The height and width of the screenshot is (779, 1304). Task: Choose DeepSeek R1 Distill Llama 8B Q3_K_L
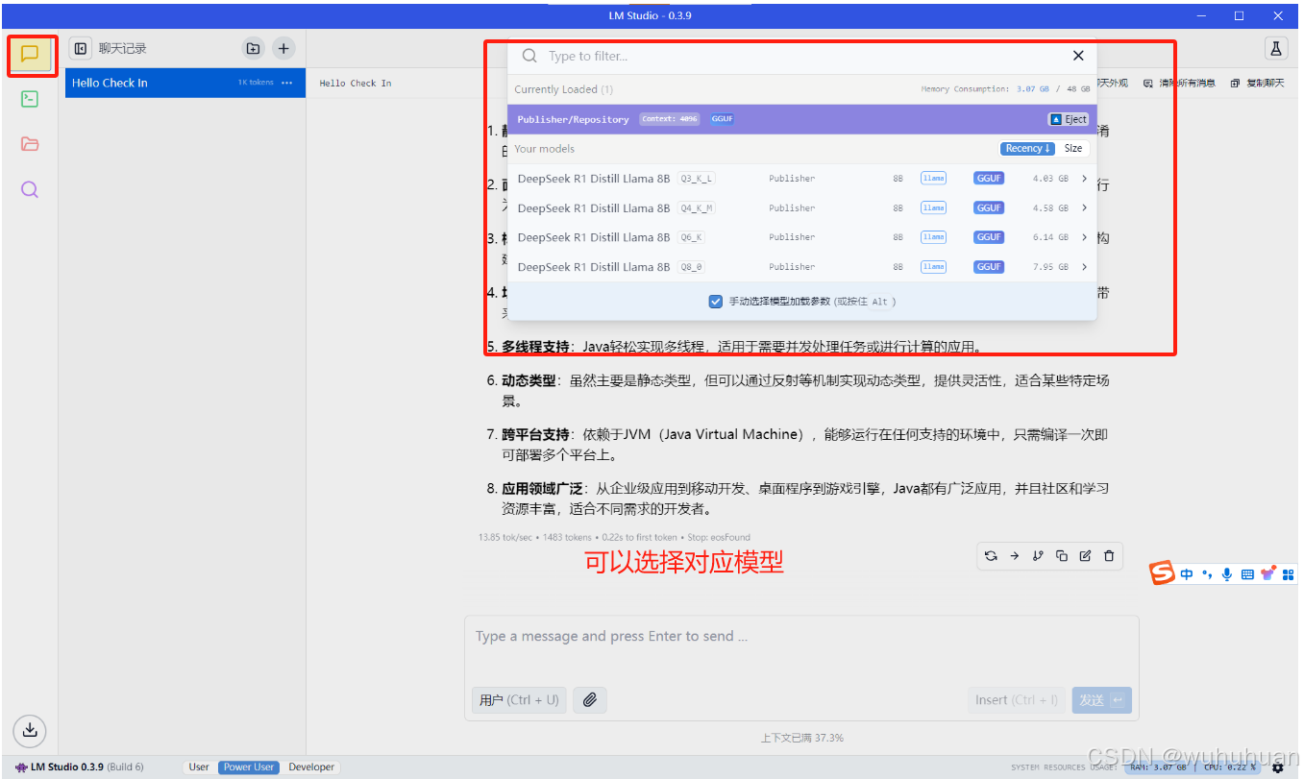(x=801, y=179)
